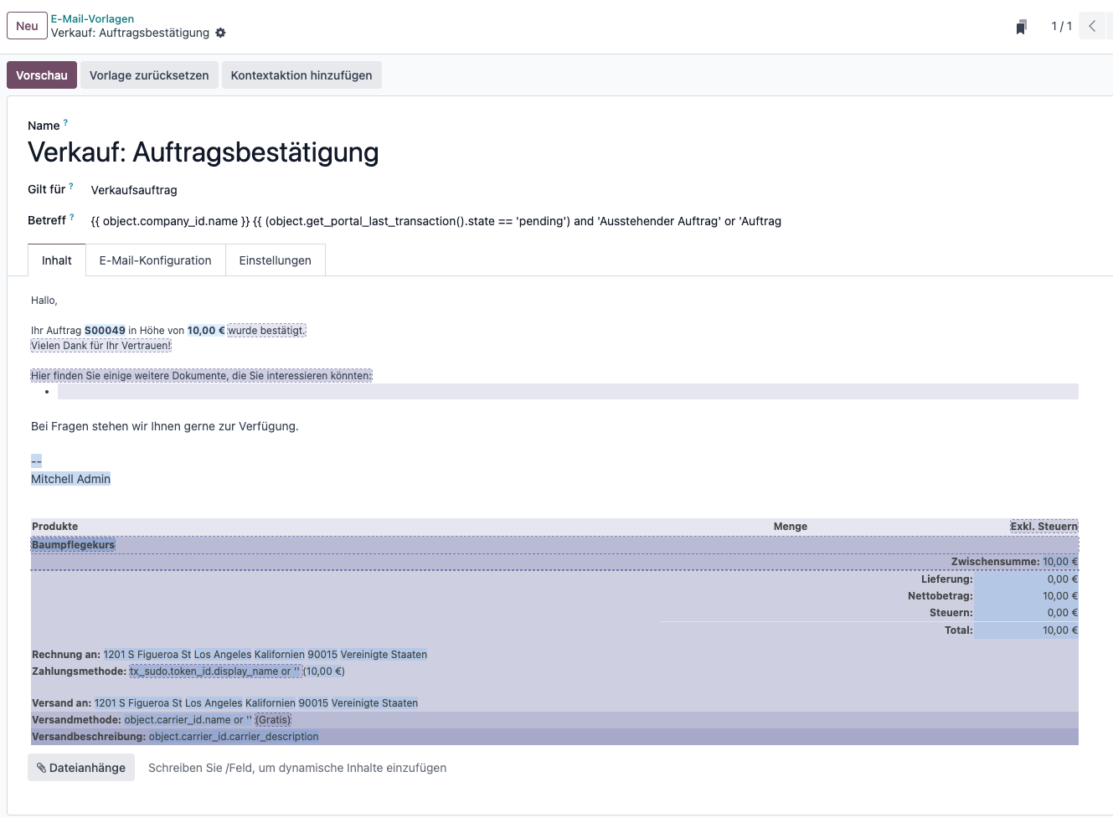The image size is (1113, 818).
Task: Switch to the E-Mail-Konfiguration tab
Action: pyautogui.click(x=155, y=260)
